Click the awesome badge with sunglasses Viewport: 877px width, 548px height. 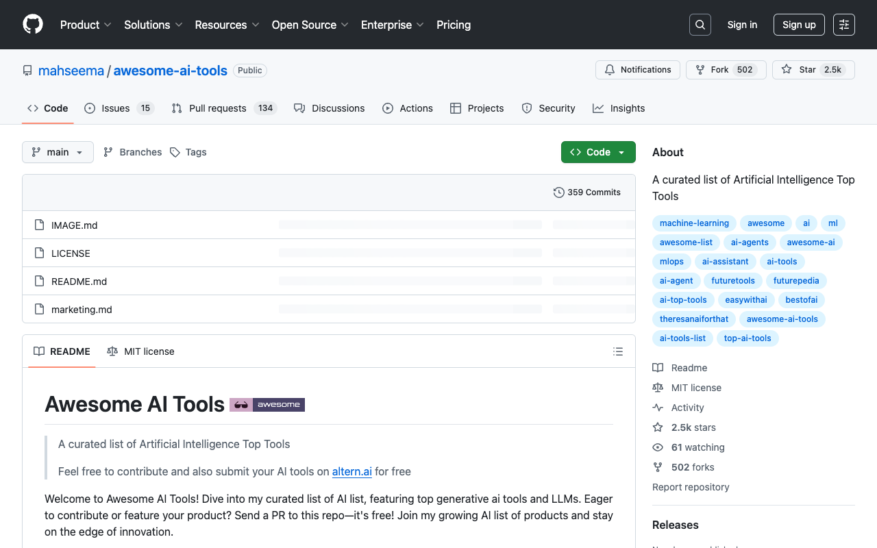point(267,405)
